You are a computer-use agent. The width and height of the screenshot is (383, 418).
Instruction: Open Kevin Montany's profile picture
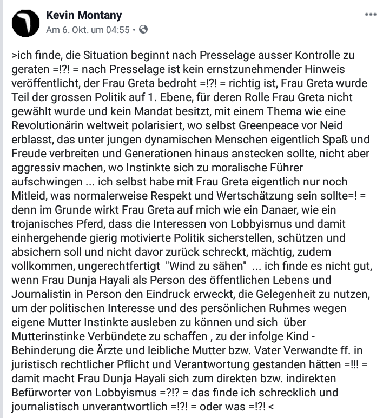25,23
